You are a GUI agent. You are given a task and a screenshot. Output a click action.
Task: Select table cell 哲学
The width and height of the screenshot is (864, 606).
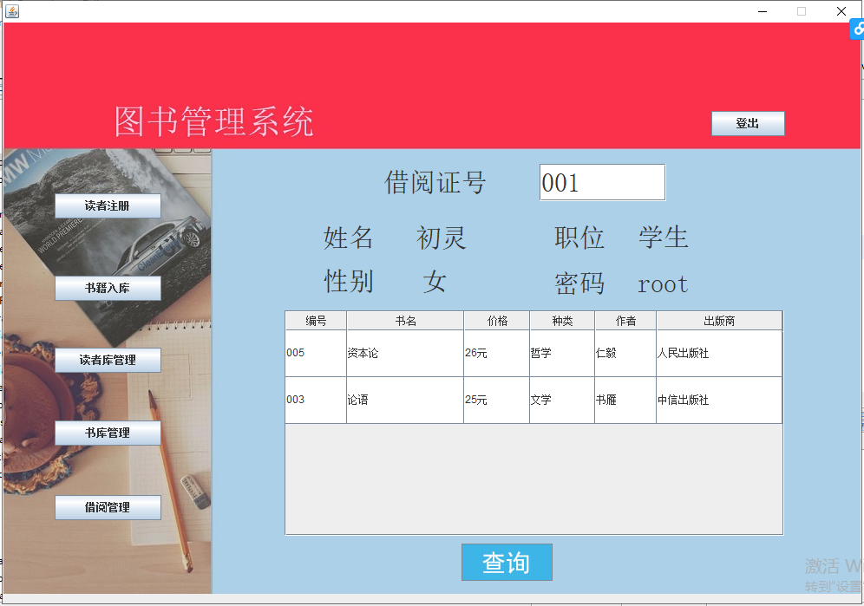point(562,353)
